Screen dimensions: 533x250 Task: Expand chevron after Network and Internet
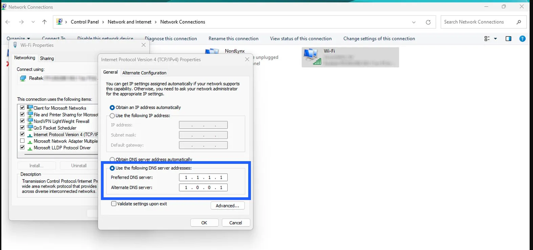click(156, 22)
